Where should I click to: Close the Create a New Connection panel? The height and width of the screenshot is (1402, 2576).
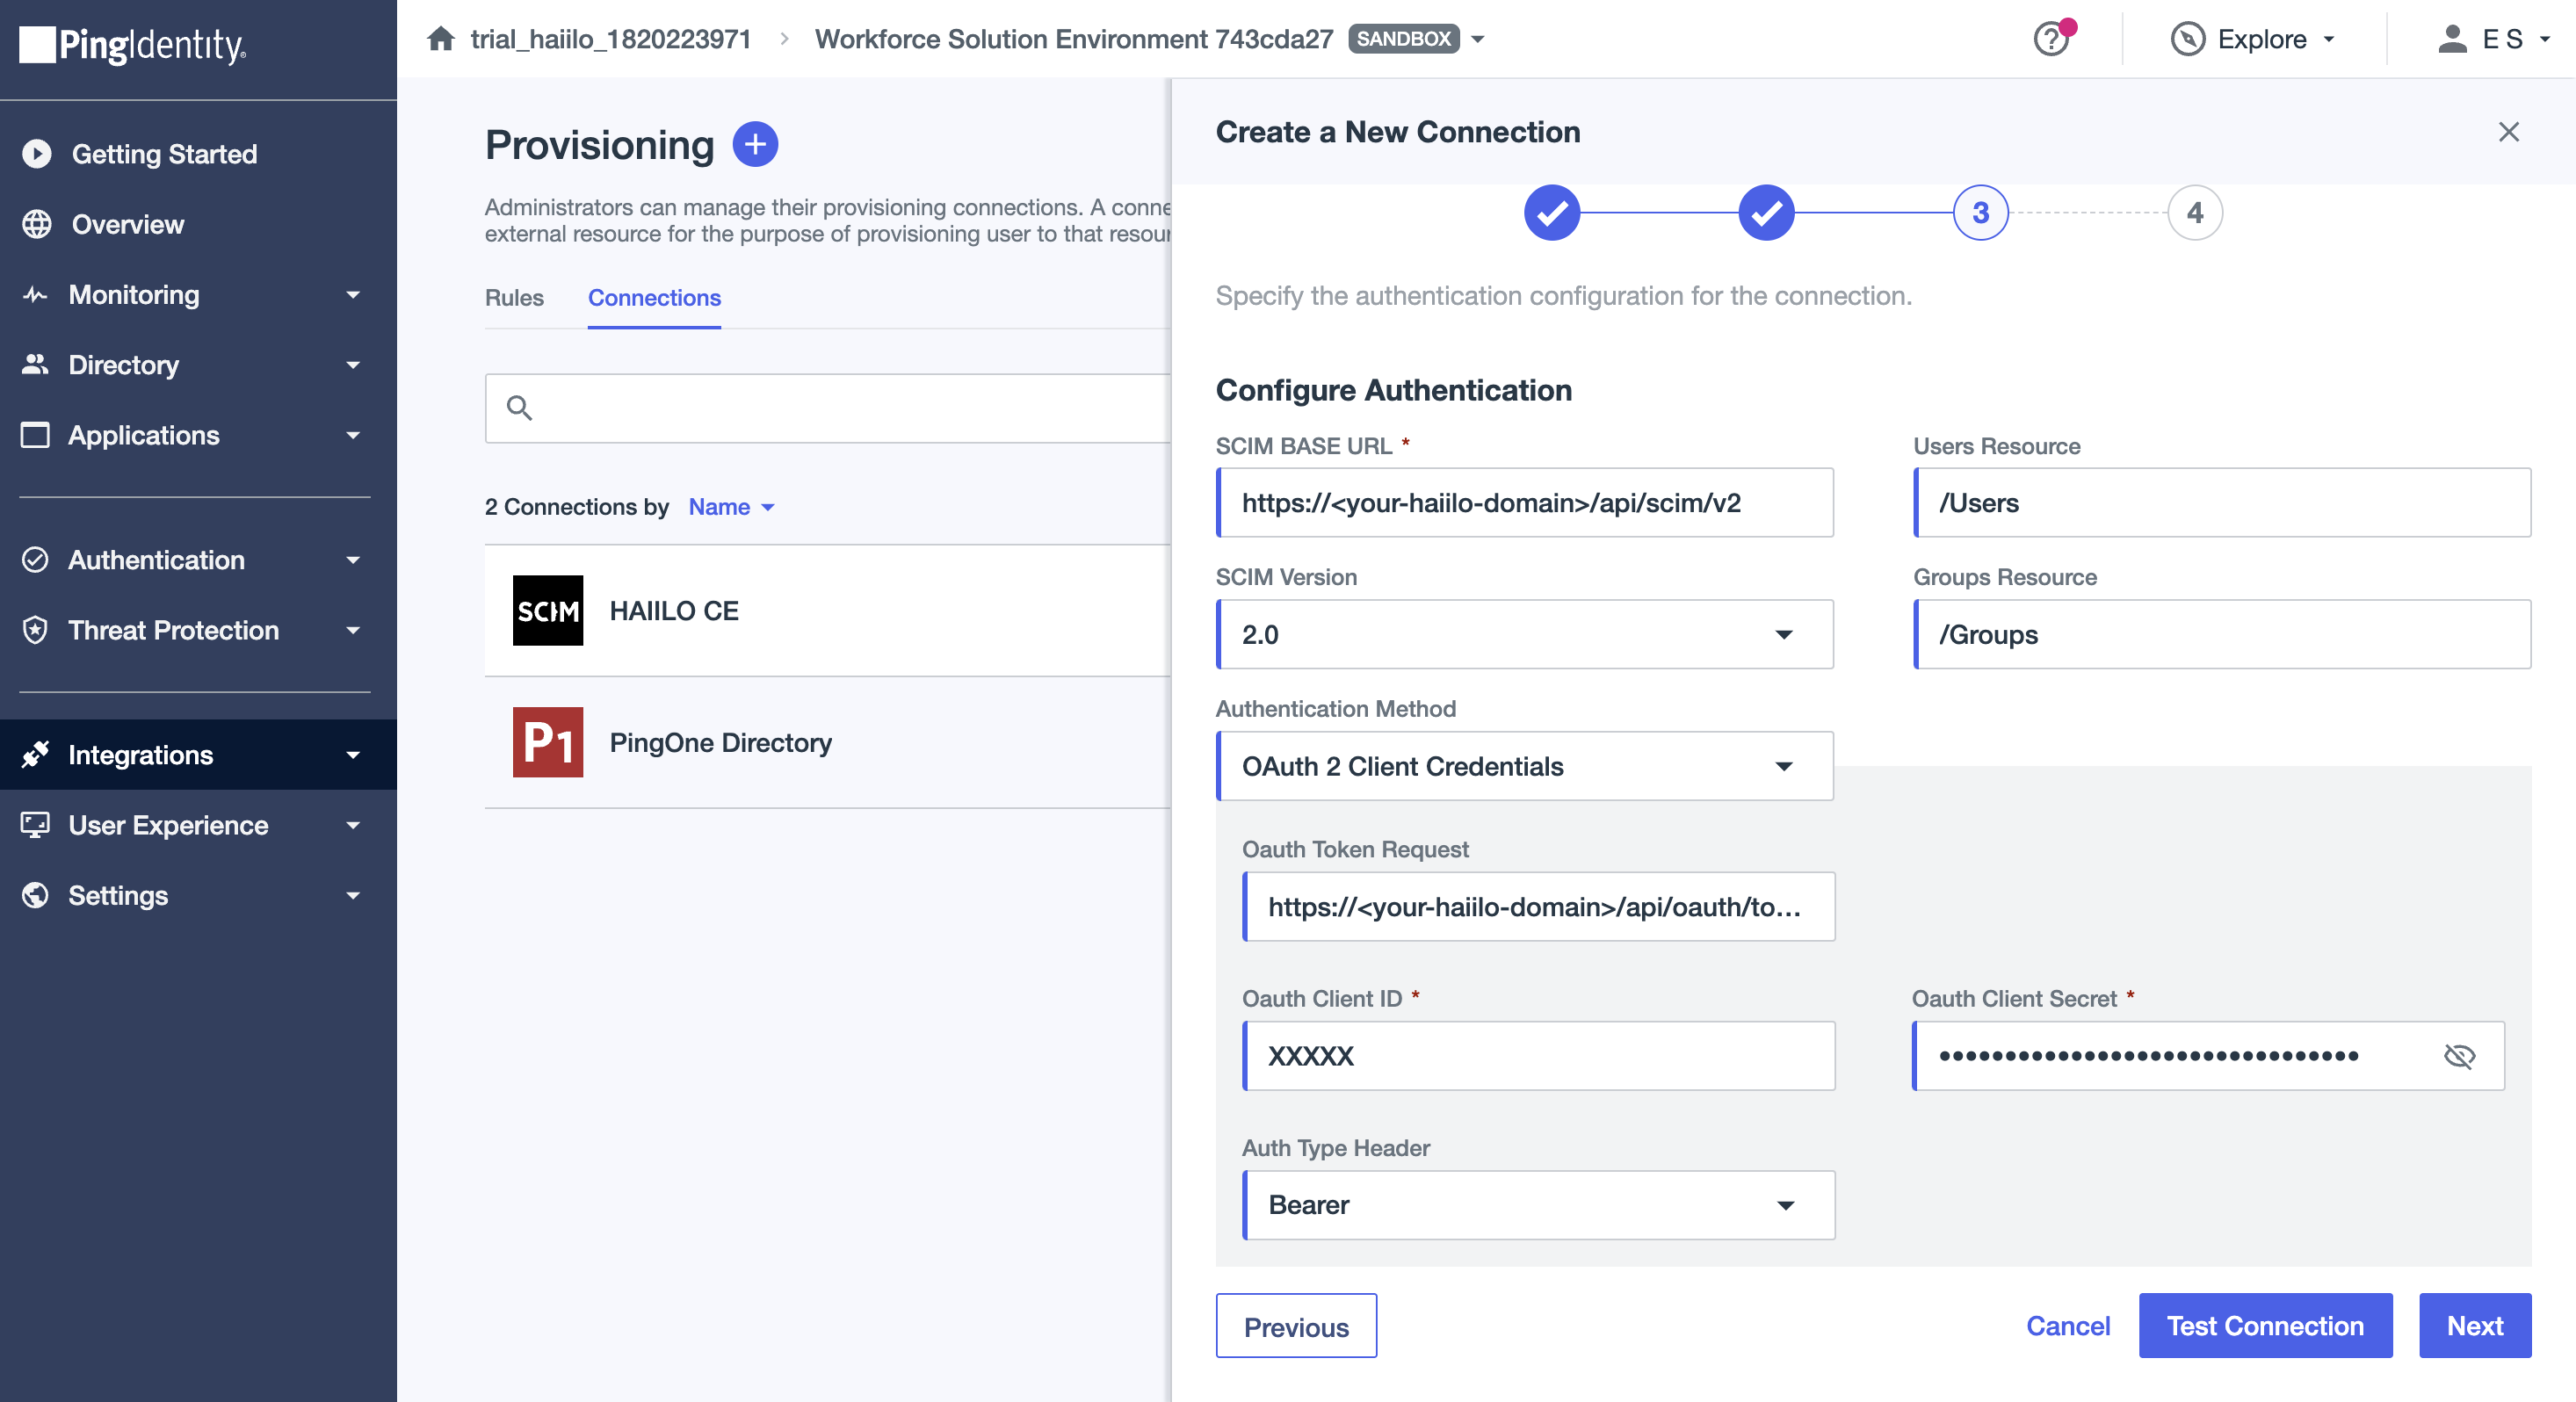pyautogui.click(x=2509, y=132)
